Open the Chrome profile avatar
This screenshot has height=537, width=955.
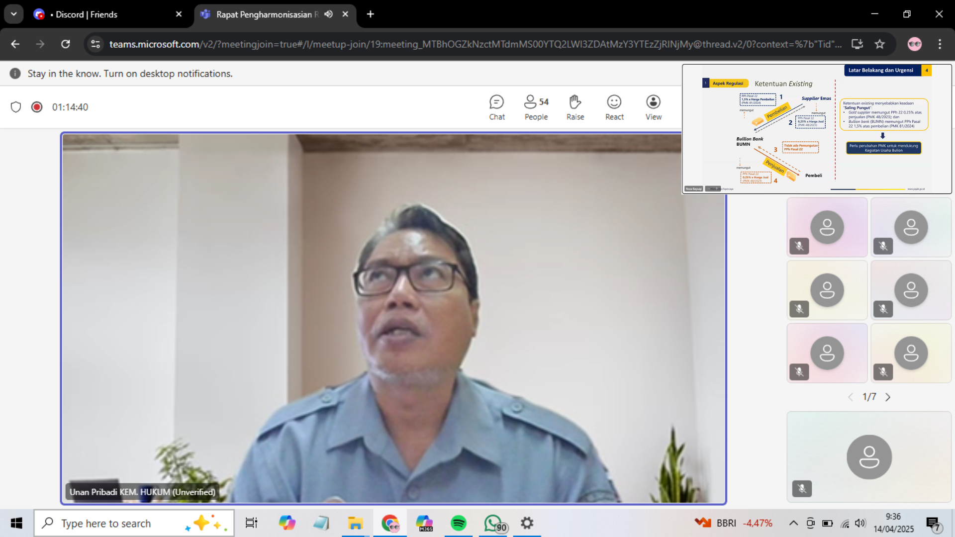tap(915, 44)
